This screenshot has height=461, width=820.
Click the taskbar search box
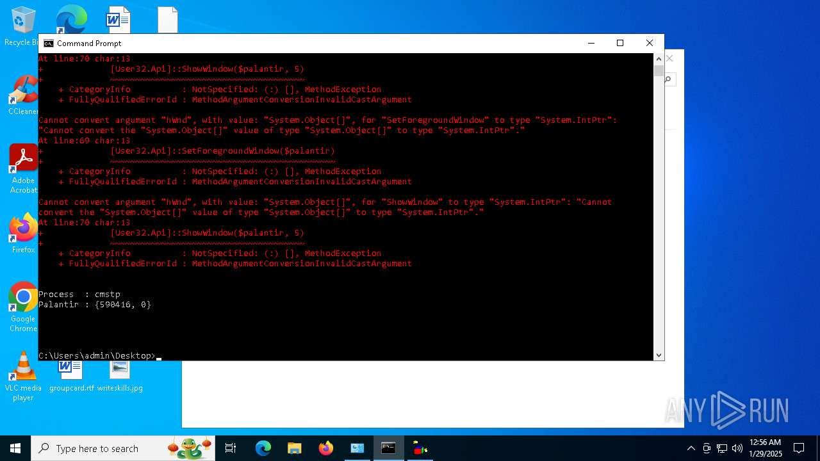tap(124, 448)
